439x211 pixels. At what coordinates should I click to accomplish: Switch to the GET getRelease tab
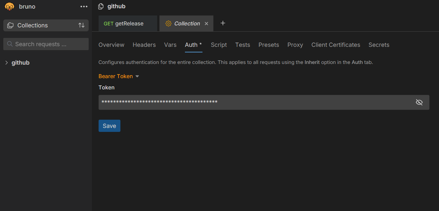(x=128, y=24)
